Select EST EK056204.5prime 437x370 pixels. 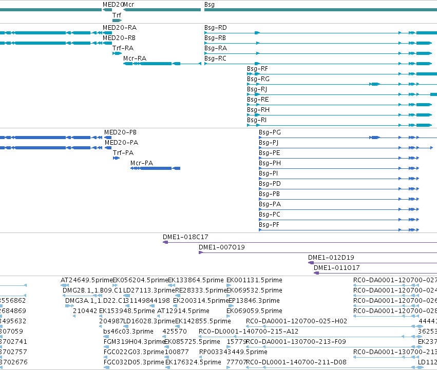point(140,280)
